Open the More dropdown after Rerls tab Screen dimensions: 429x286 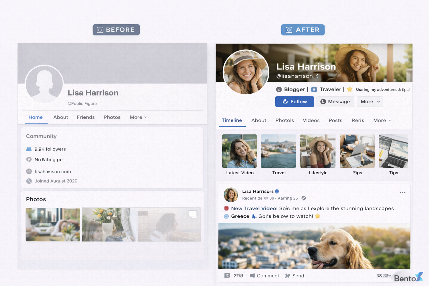click(x=382, y=120)
